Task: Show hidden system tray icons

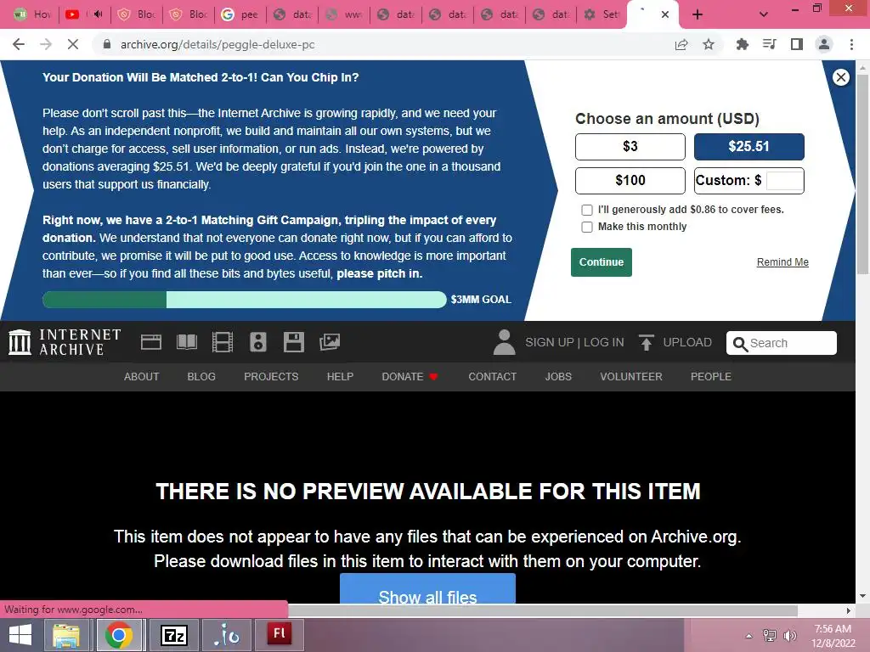Action: (749, 636)
